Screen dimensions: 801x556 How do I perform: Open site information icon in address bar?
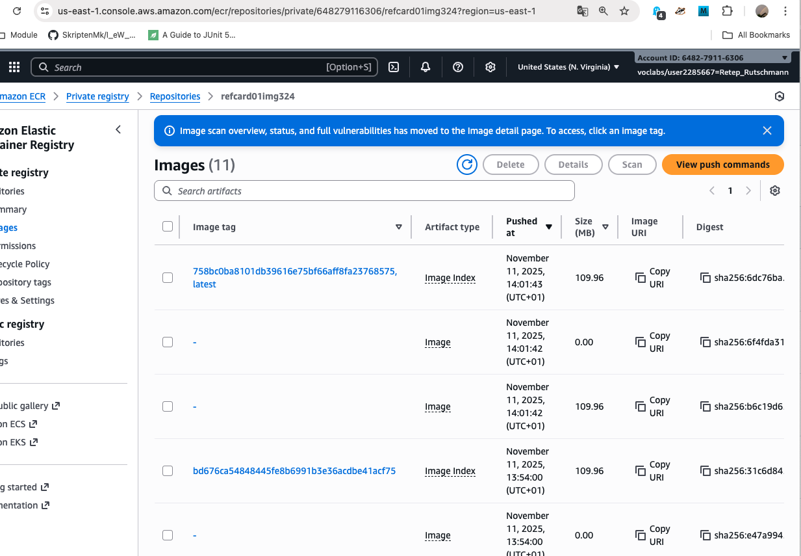pos(44,11)
